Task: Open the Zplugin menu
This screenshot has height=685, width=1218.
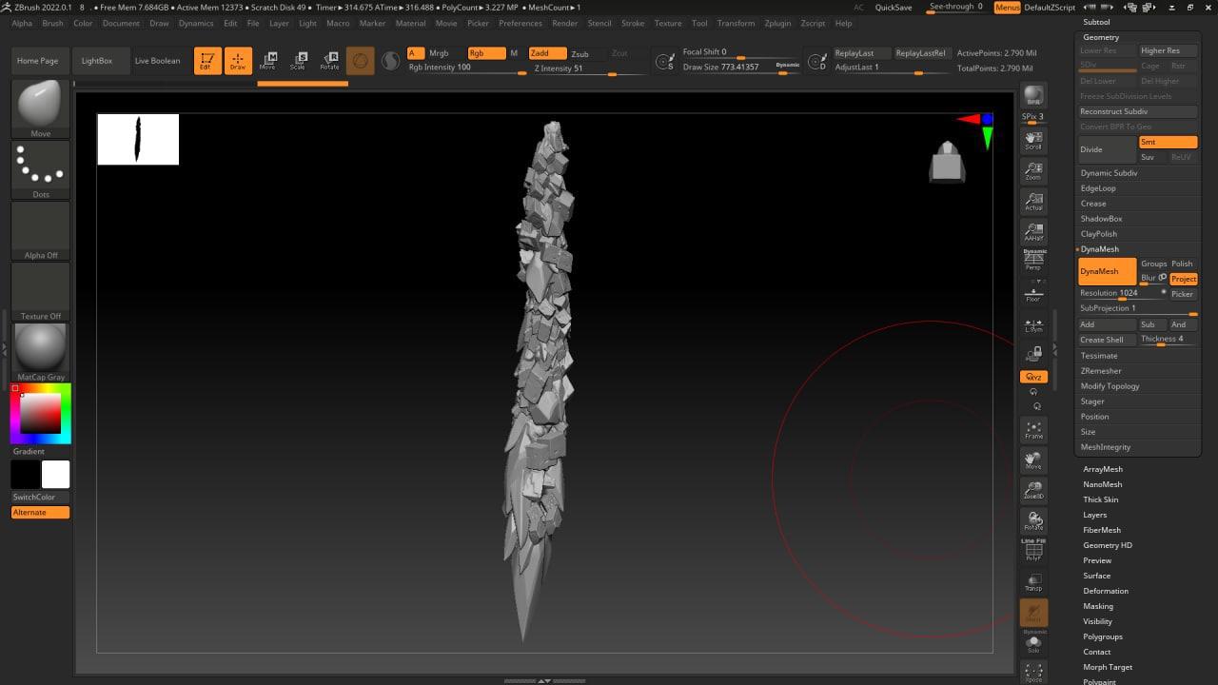Action: [x=777, y=23]
